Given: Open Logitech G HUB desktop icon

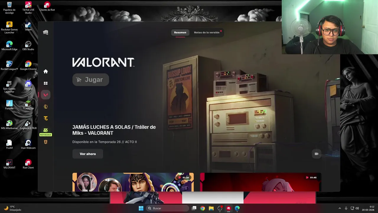Looking at the screenshot, I should (28, 125).
